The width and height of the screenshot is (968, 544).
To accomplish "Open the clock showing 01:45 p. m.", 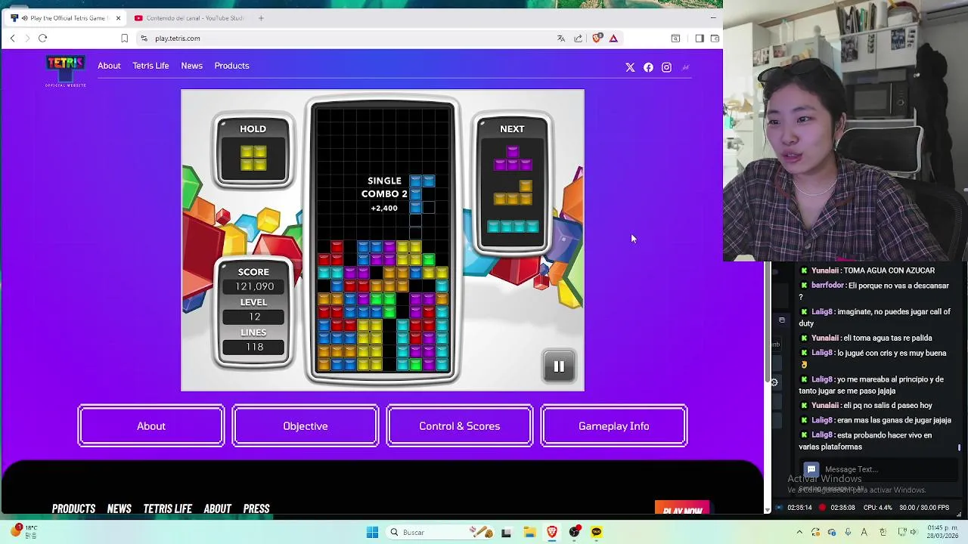I will 942,532.
